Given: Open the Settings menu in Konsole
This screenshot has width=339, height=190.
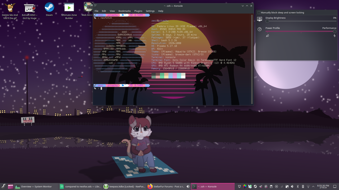Looking at the screenshot, I should pos(150,11).
